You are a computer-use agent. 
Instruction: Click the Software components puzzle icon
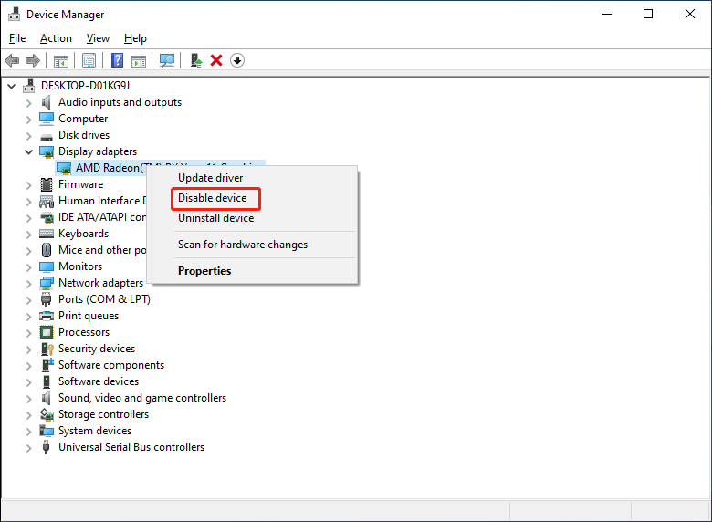pyautogui.click(x=47, y=365)
